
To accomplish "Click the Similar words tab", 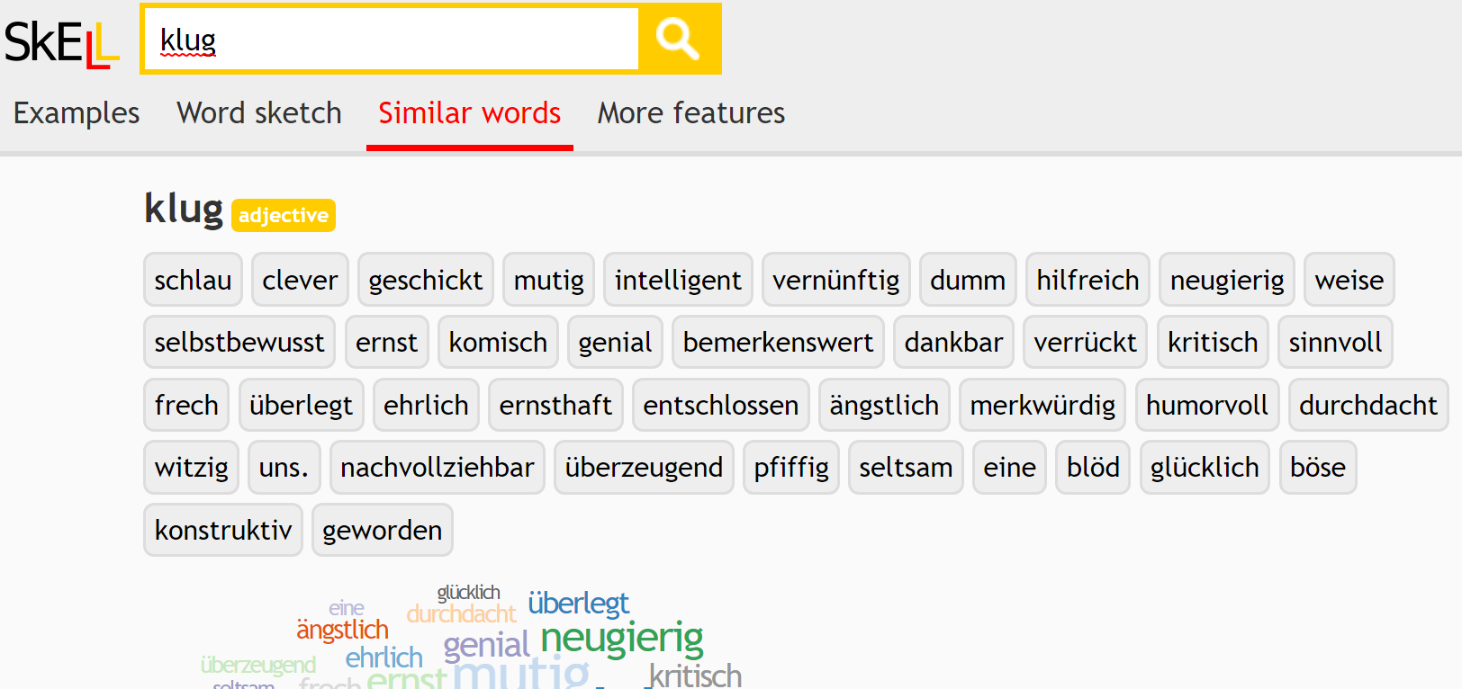I will click(x=469, y=113).
